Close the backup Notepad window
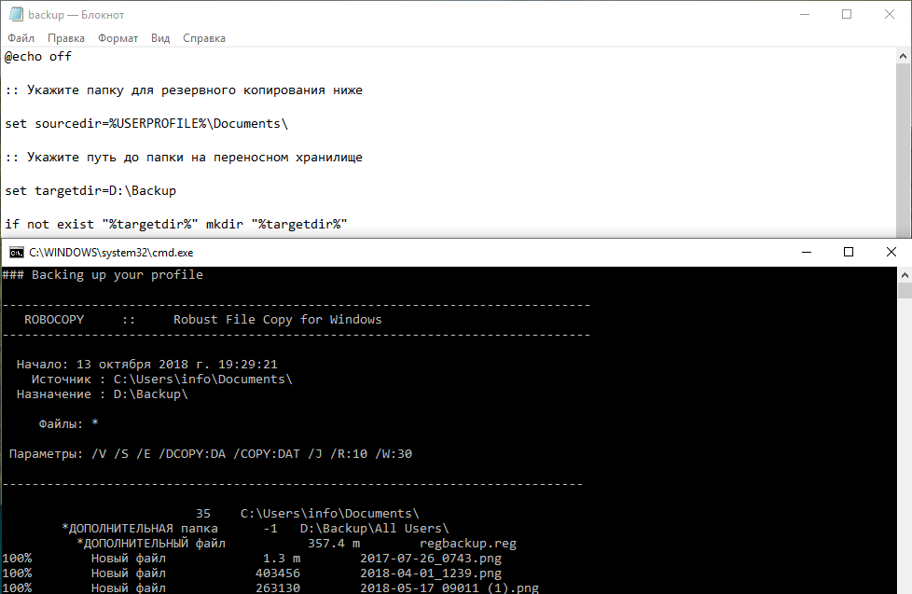The height and width of the screenshot is (594, 912). 890,15
